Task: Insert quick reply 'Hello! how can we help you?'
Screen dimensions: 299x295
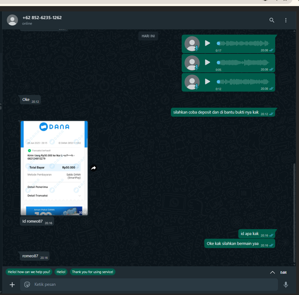Action: coord(29,272)
